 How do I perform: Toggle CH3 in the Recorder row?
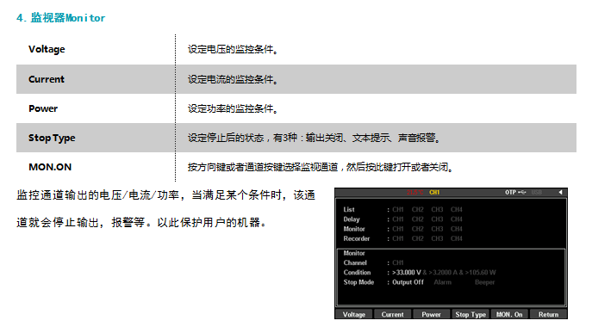(x=437, y=238)
